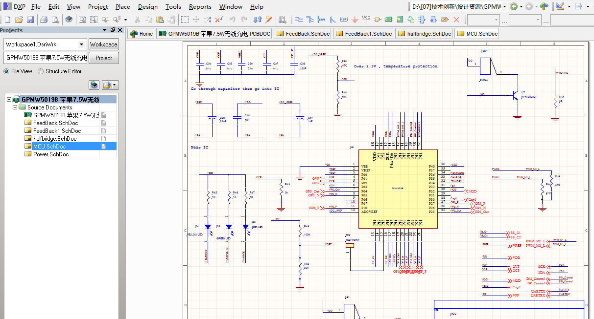Open the Workspace1.DsnWrk dropdown

click(82, 44)
